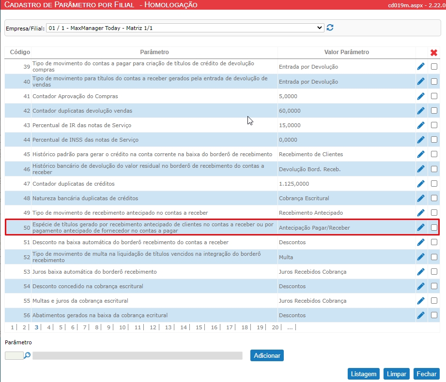
Task: Click the Recebimento Antecipado value
Action: click(311, 213)
